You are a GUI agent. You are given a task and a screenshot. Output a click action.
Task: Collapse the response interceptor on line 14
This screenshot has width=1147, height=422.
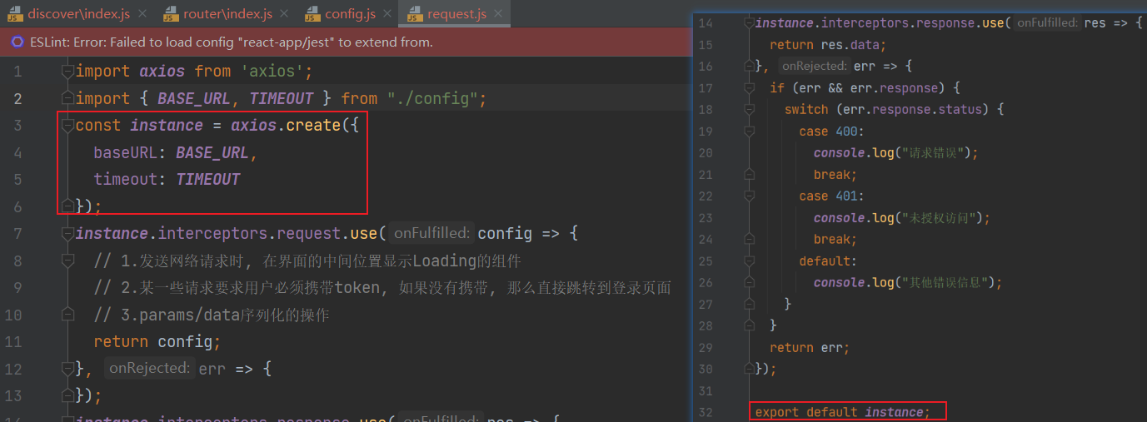[x=748, y=23]
